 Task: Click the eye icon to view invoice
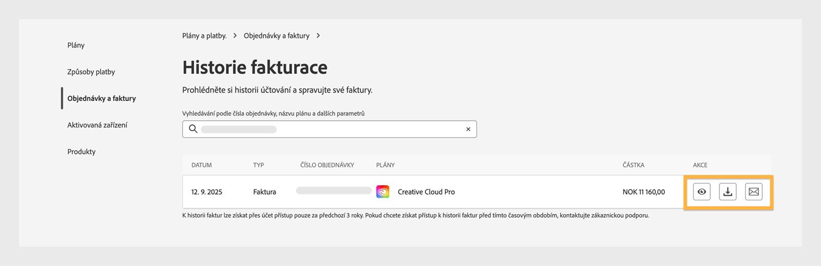701,192
